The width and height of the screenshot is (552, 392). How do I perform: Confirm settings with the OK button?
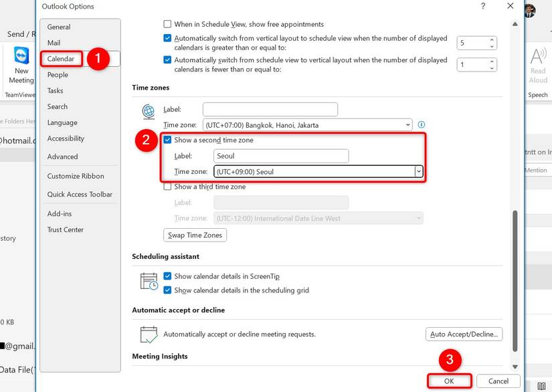[449, 380]
